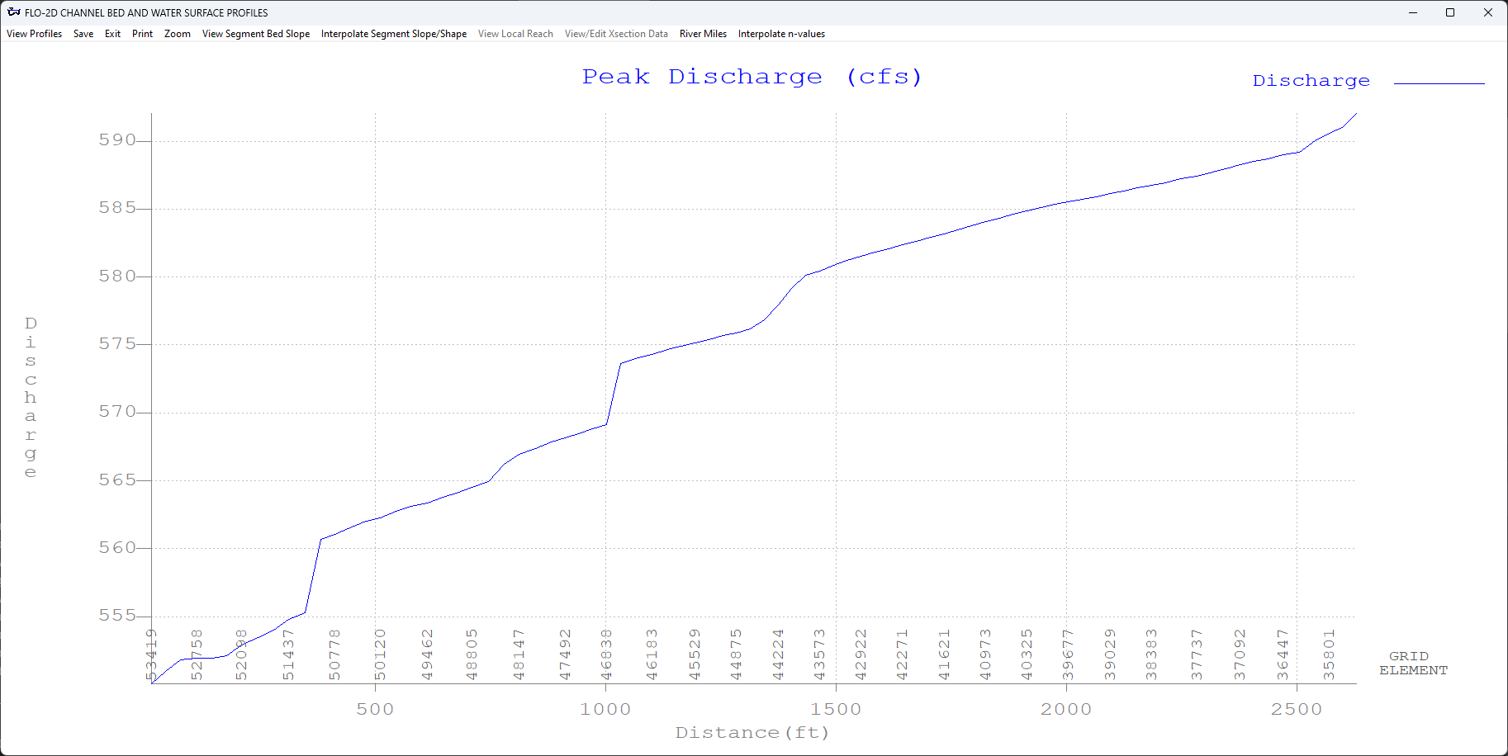Click the vertical Discharge axis label

click(31, 396)
